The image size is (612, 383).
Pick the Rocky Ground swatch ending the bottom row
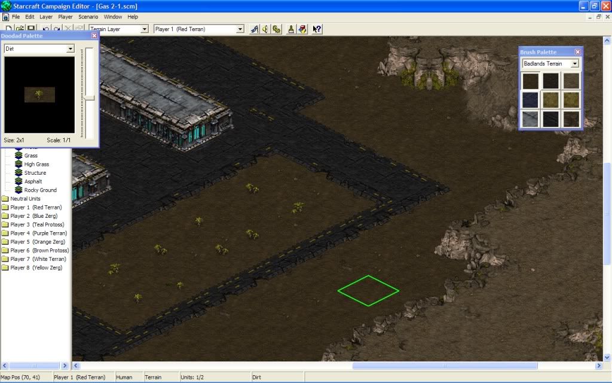(x=571, y=119)
